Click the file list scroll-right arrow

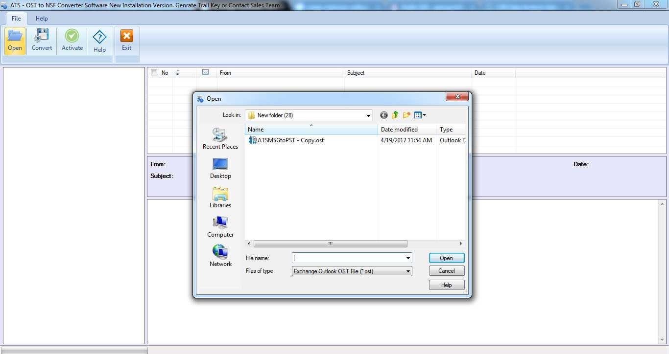[461, 243]
